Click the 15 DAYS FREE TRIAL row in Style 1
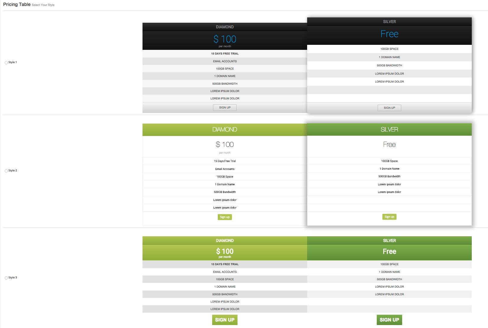The width and height of the screenshot is (488, 328). coord(225,53)
